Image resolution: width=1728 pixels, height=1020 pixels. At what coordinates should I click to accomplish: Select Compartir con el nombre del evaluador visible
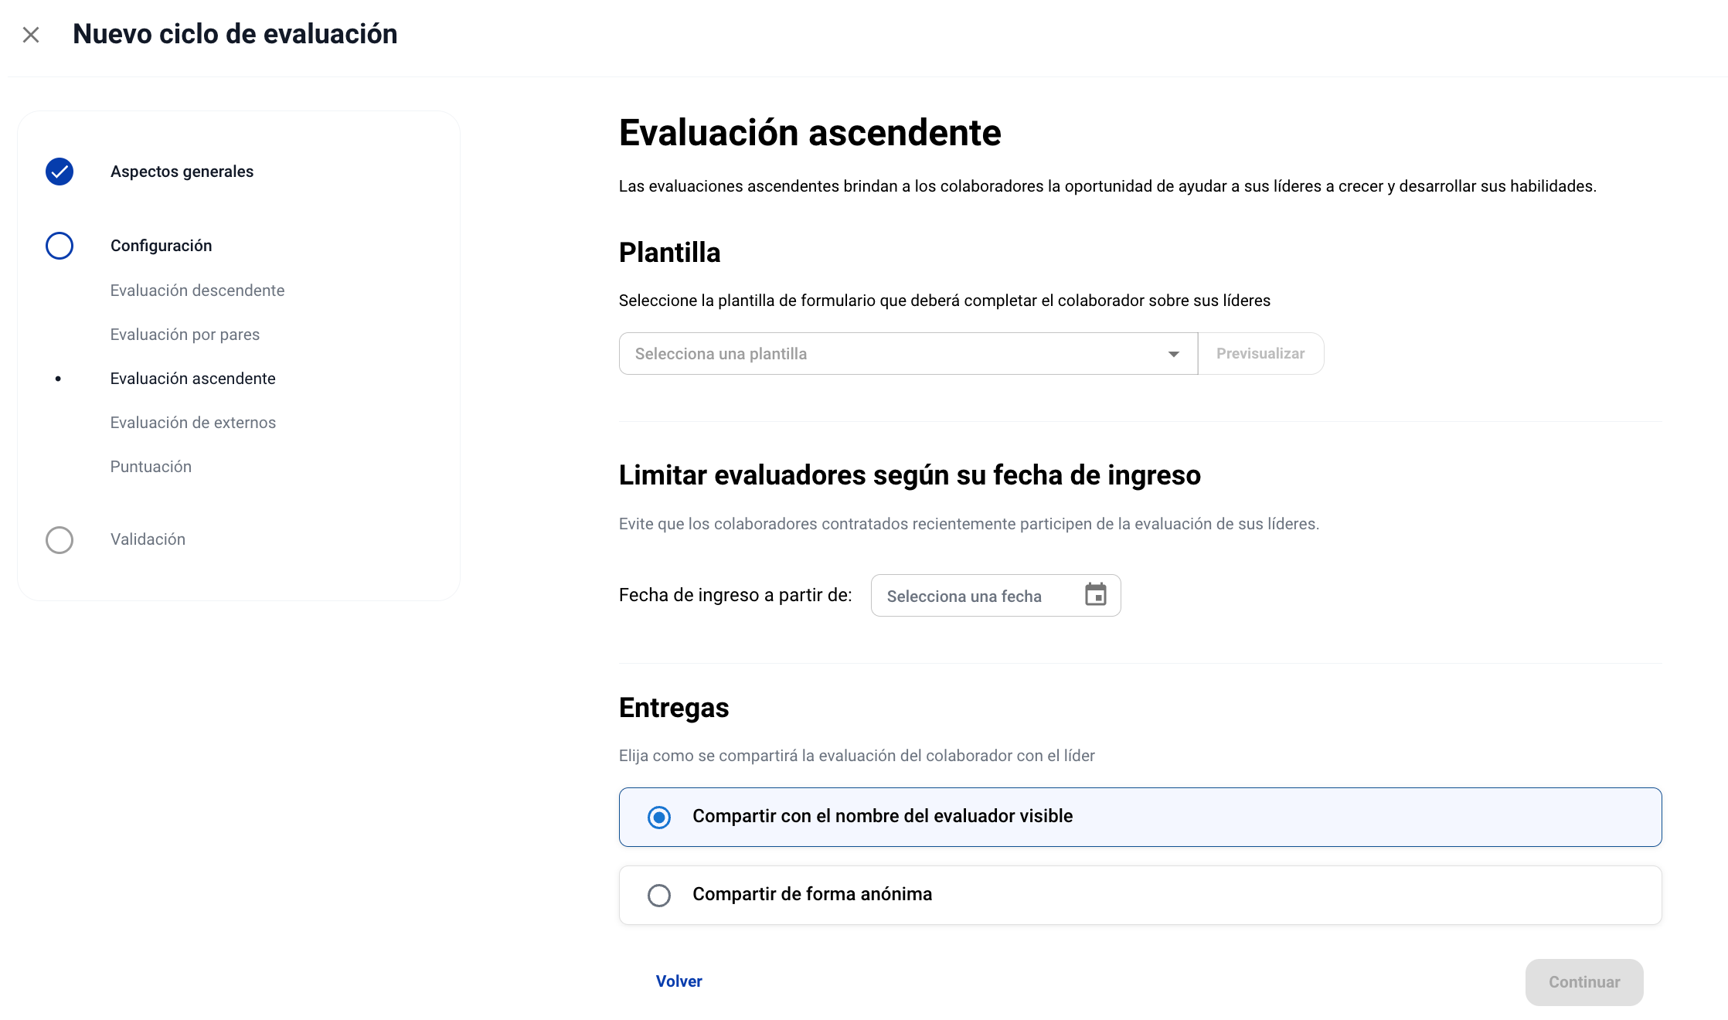(659, 817)
